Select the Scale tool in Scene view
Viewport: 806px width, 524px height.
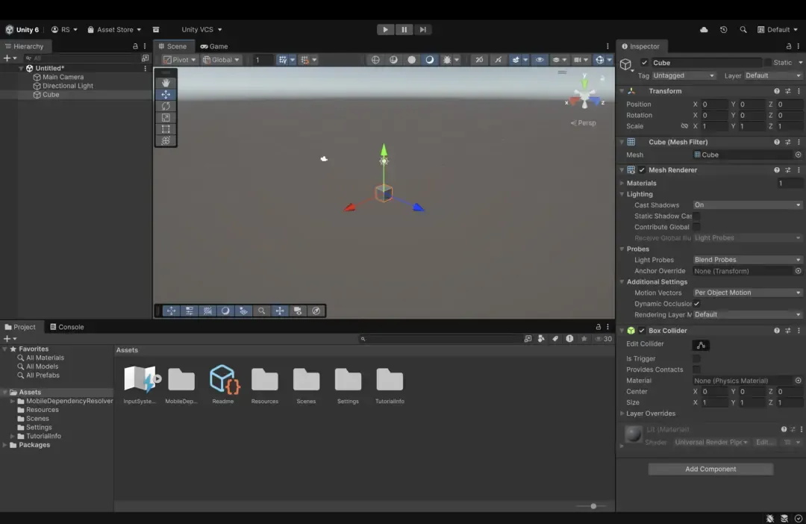point(166,117)
